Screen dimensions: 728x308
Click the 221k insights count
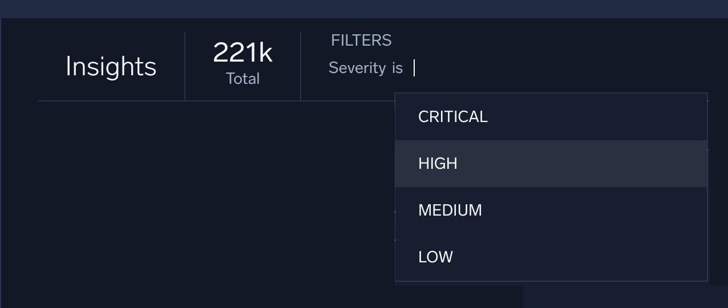click(242, 53)
